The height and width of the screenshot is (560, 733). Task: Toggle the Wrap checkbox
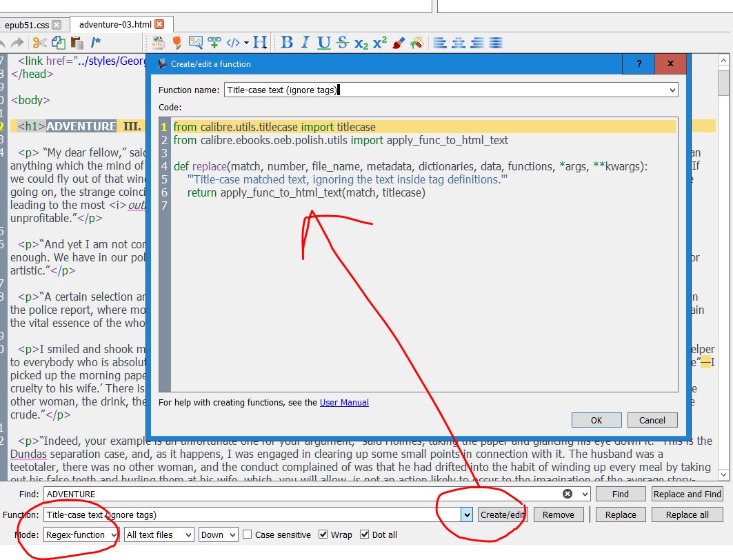pyautogui.click(x=323, y=534)
